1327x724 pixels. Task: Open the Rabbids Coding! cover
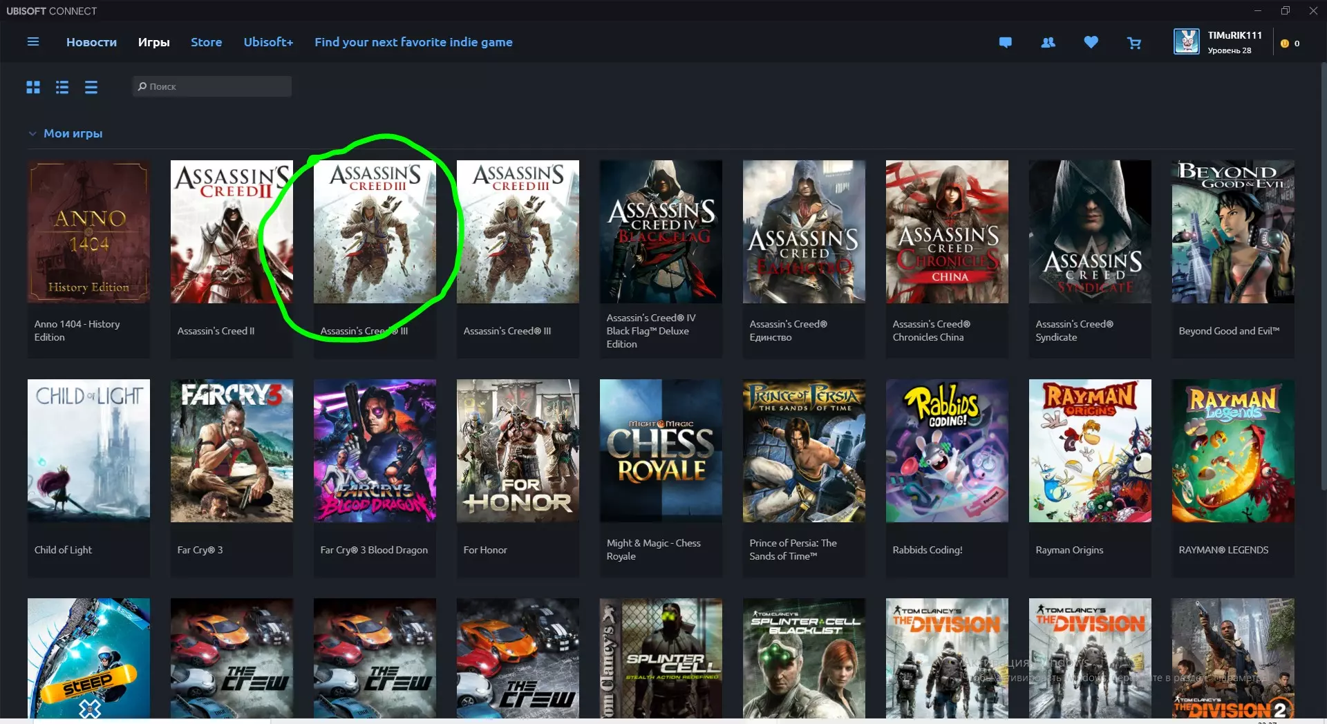[947, 450]
